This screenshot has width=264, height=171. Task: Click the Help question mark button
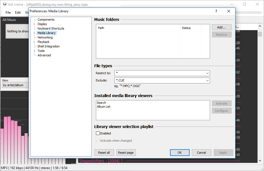tap(216, 11)
